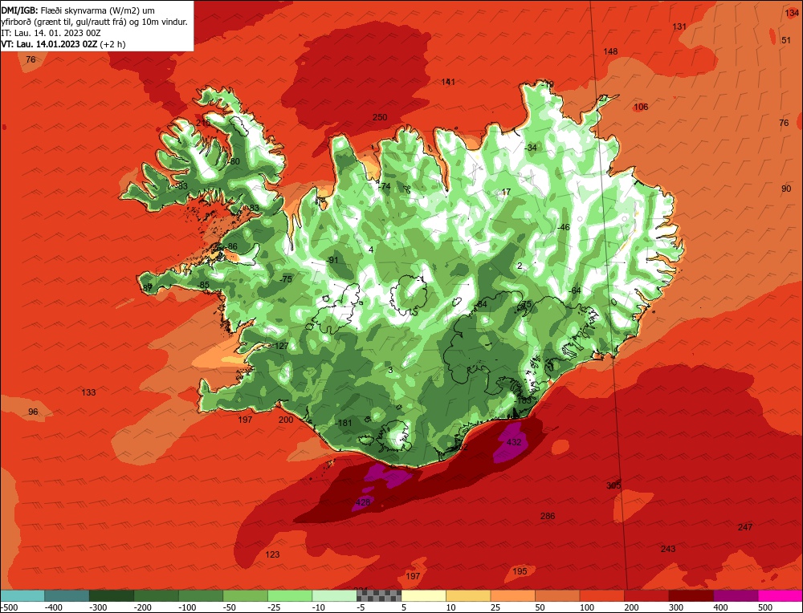Click the "-127" value on the map
Viewport: 803px width, 613px height.
(x=280, y=346)
